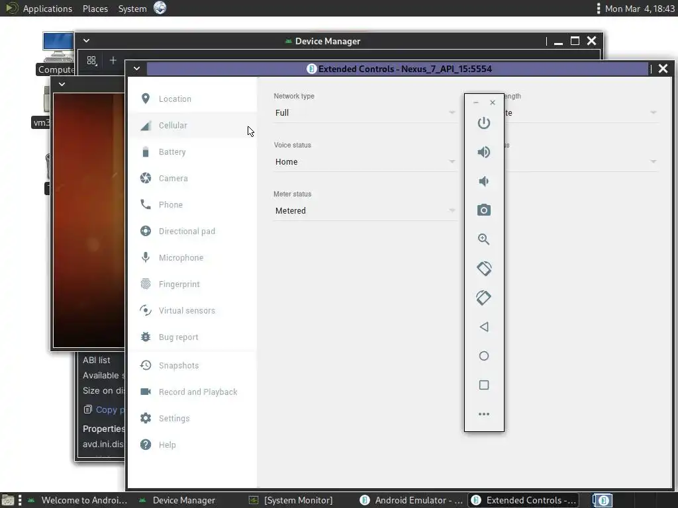Screen dimensions: 678x508
Task: Click the plus icon to add a device
Action: [113, 60]
